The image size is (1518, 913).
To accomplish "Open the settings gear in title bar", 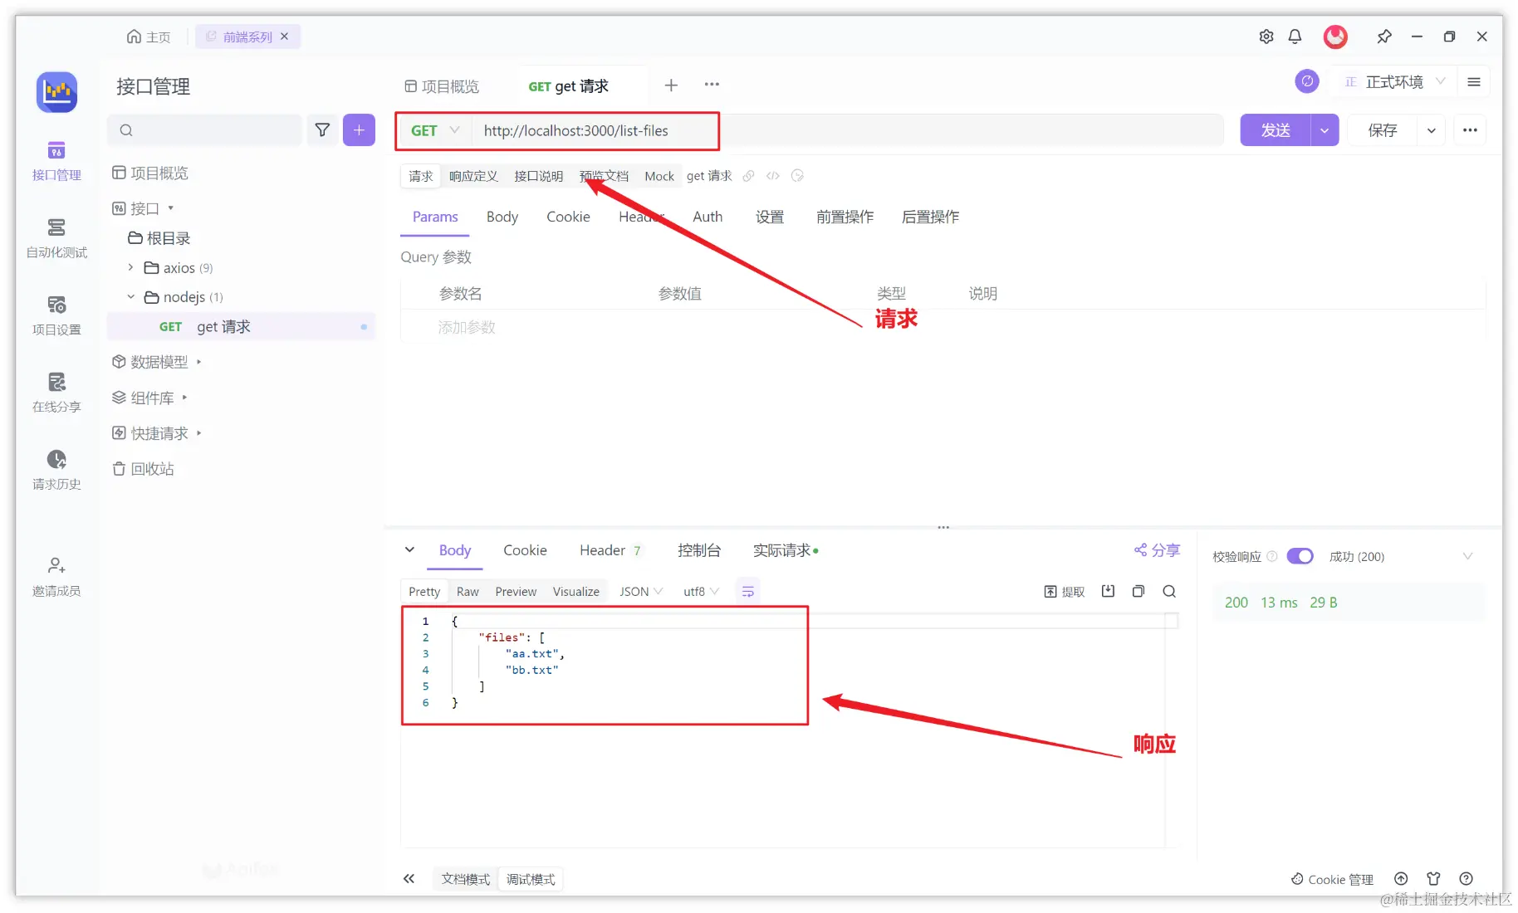I will [1266, 37].
